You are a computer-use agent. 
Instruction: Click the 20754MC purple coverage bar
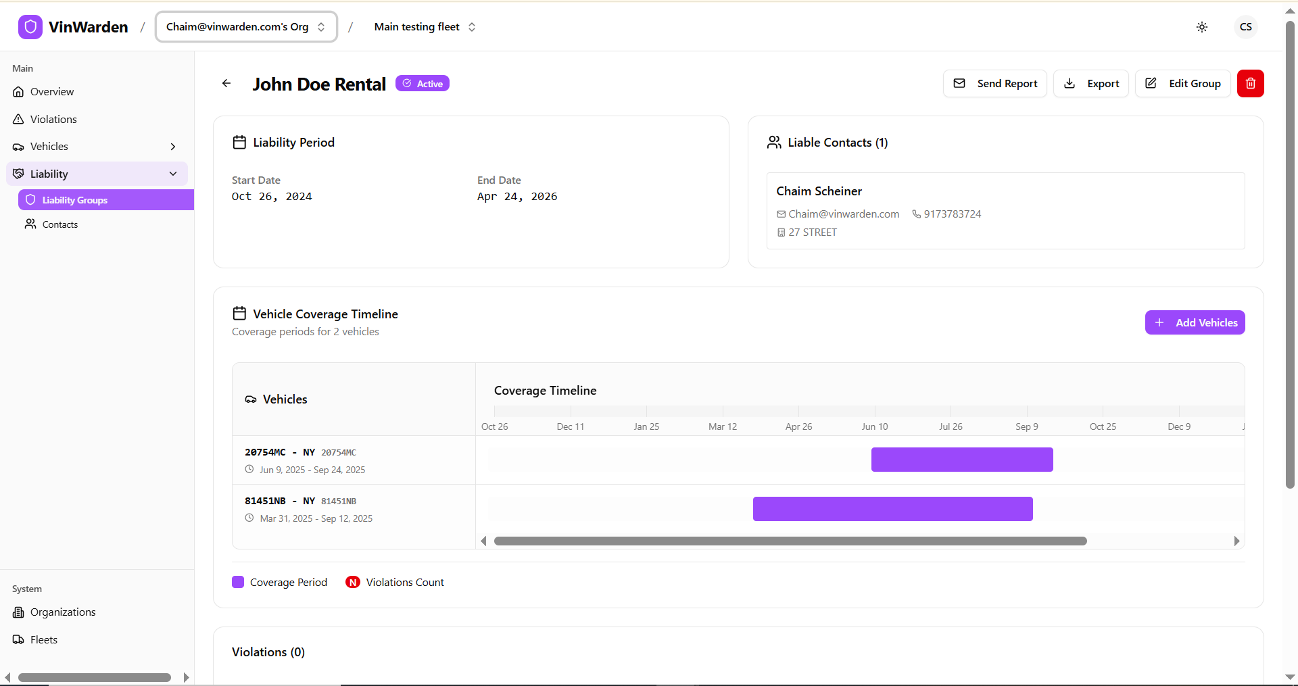961,460
